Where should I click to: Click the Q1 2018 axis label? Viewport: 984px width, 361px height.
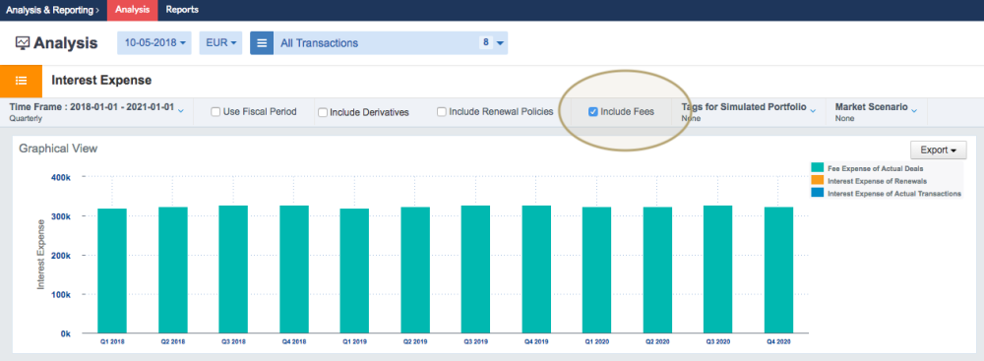112,342
